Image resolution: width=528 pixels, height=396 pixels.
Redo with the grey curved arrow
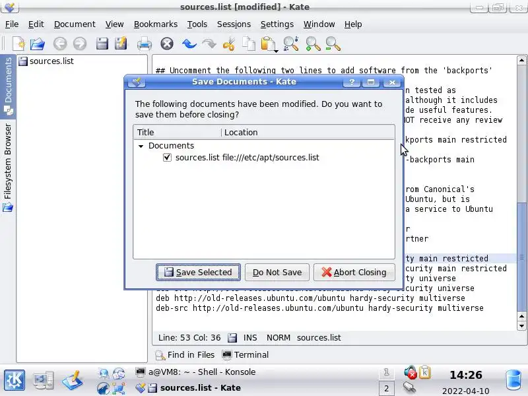tap(209, 44)
